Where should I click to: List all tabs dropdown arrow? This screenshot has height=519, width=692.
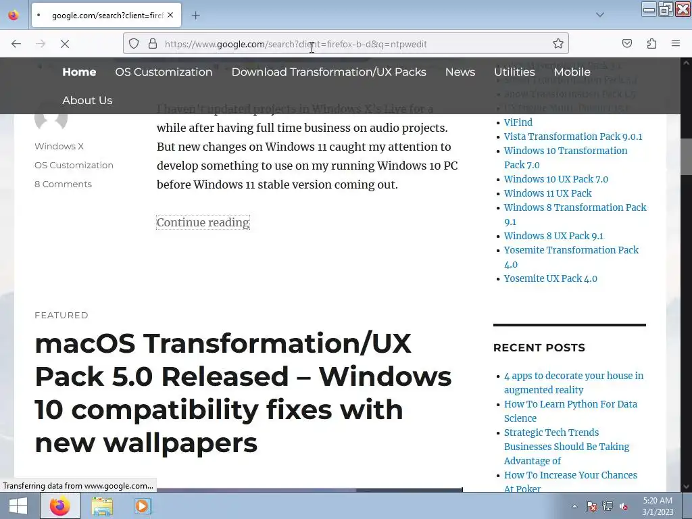pos(600,15)
